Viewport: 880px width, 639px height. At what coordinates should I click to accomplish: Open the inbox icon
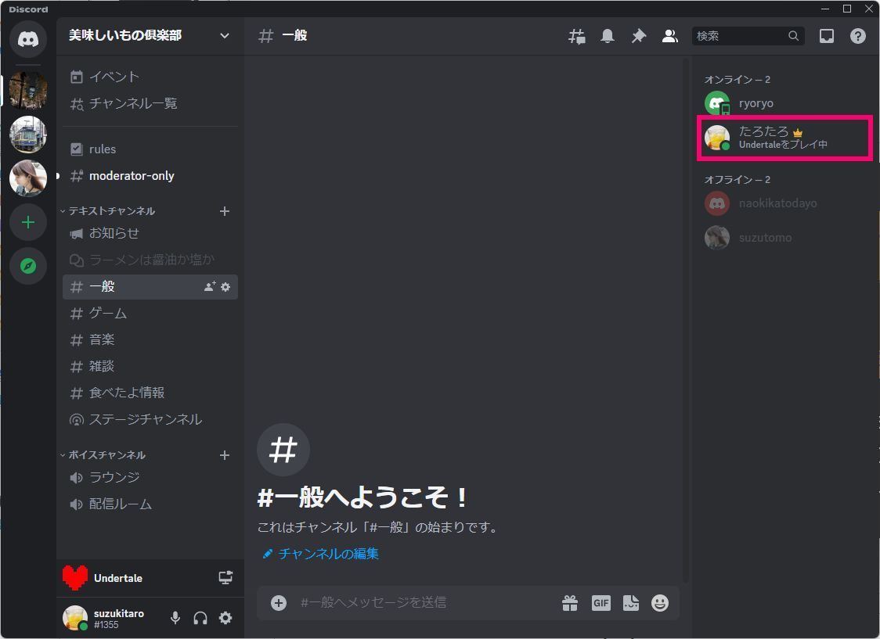[826, 37]
